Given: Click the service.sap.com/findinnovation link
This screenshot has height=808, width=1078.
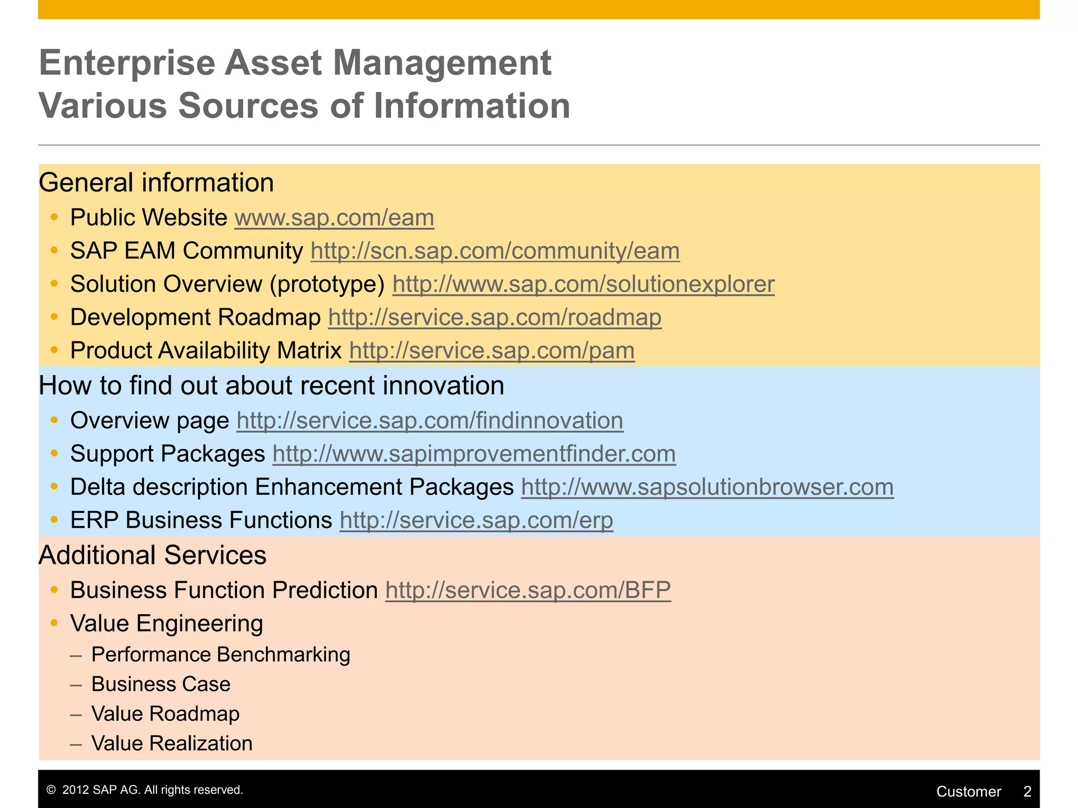Looking at the screenshot, I should point(430,420).
